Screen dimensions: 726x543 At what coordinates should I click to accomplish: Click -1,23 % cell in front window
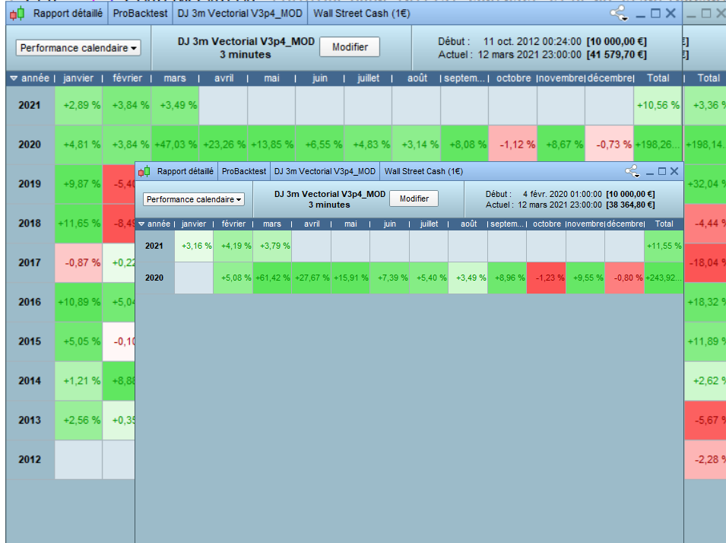(547, 278)
